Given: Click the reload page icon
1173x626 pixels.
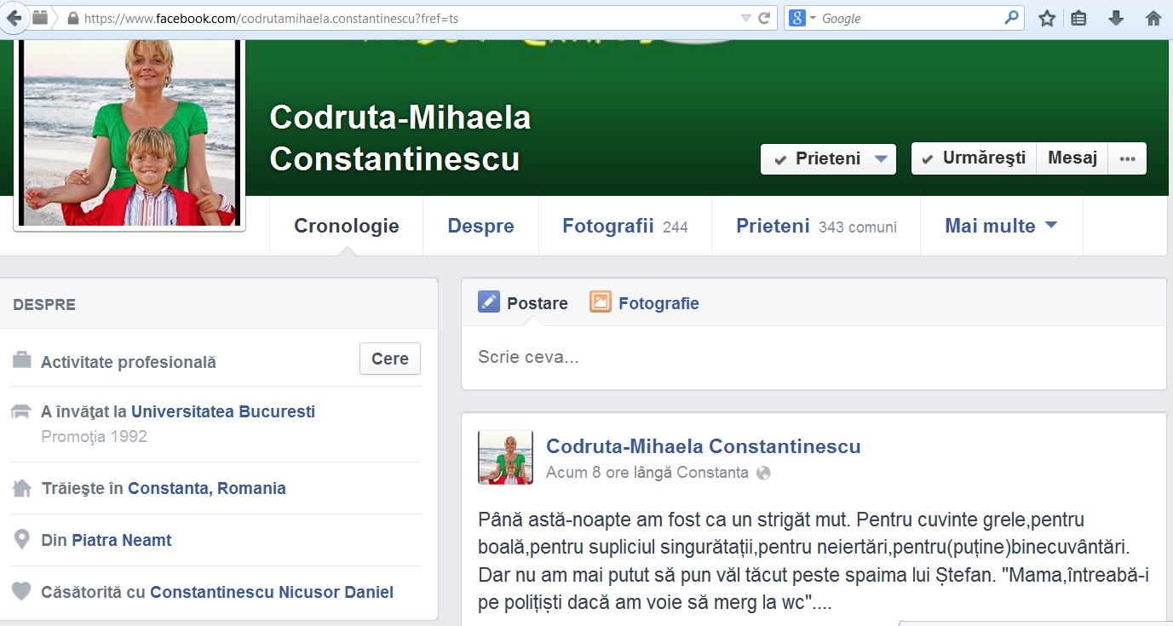Looking at the screenshot, I should pyautogui.click(x=764, y=18).
